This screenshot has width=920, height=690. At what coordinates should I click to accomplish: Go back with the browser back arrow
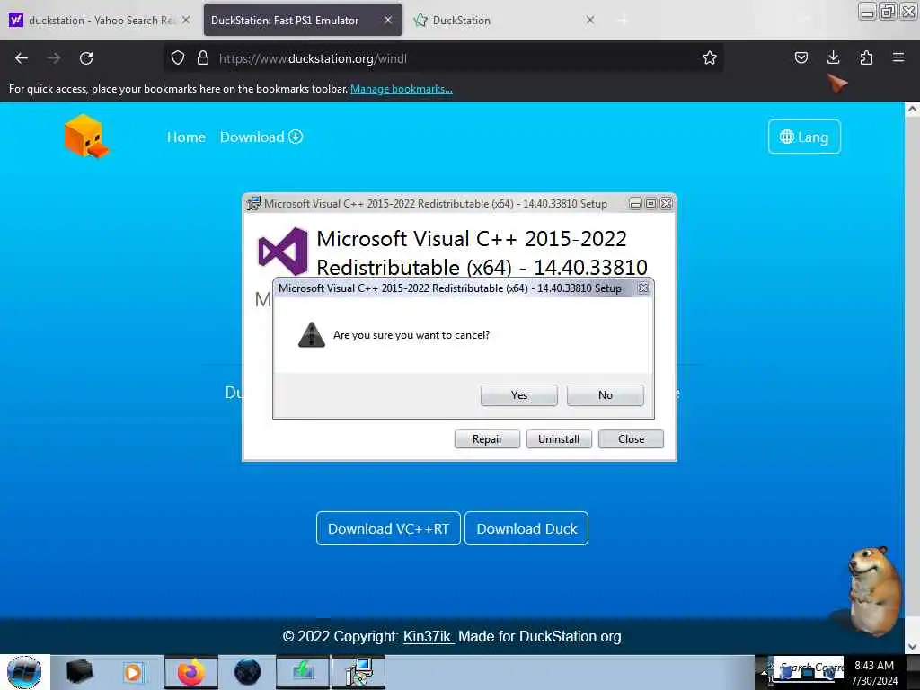(22, 58)
